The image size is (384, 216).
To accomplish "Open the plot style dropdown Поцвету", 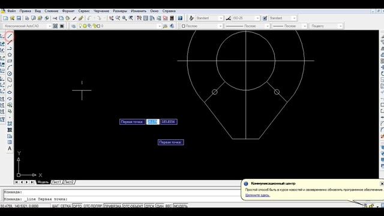I will (x=326, y=26).
